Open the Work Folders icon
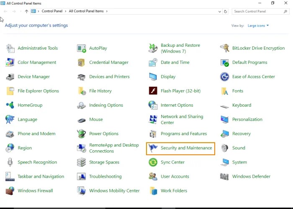Viewport: 293px width, 209px height. [x=153, y=191]
